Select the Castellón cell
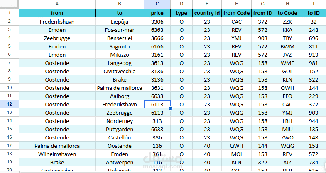The width and height of the screenshot is (326, 173). pyautogui.click(x=120, y=137)
